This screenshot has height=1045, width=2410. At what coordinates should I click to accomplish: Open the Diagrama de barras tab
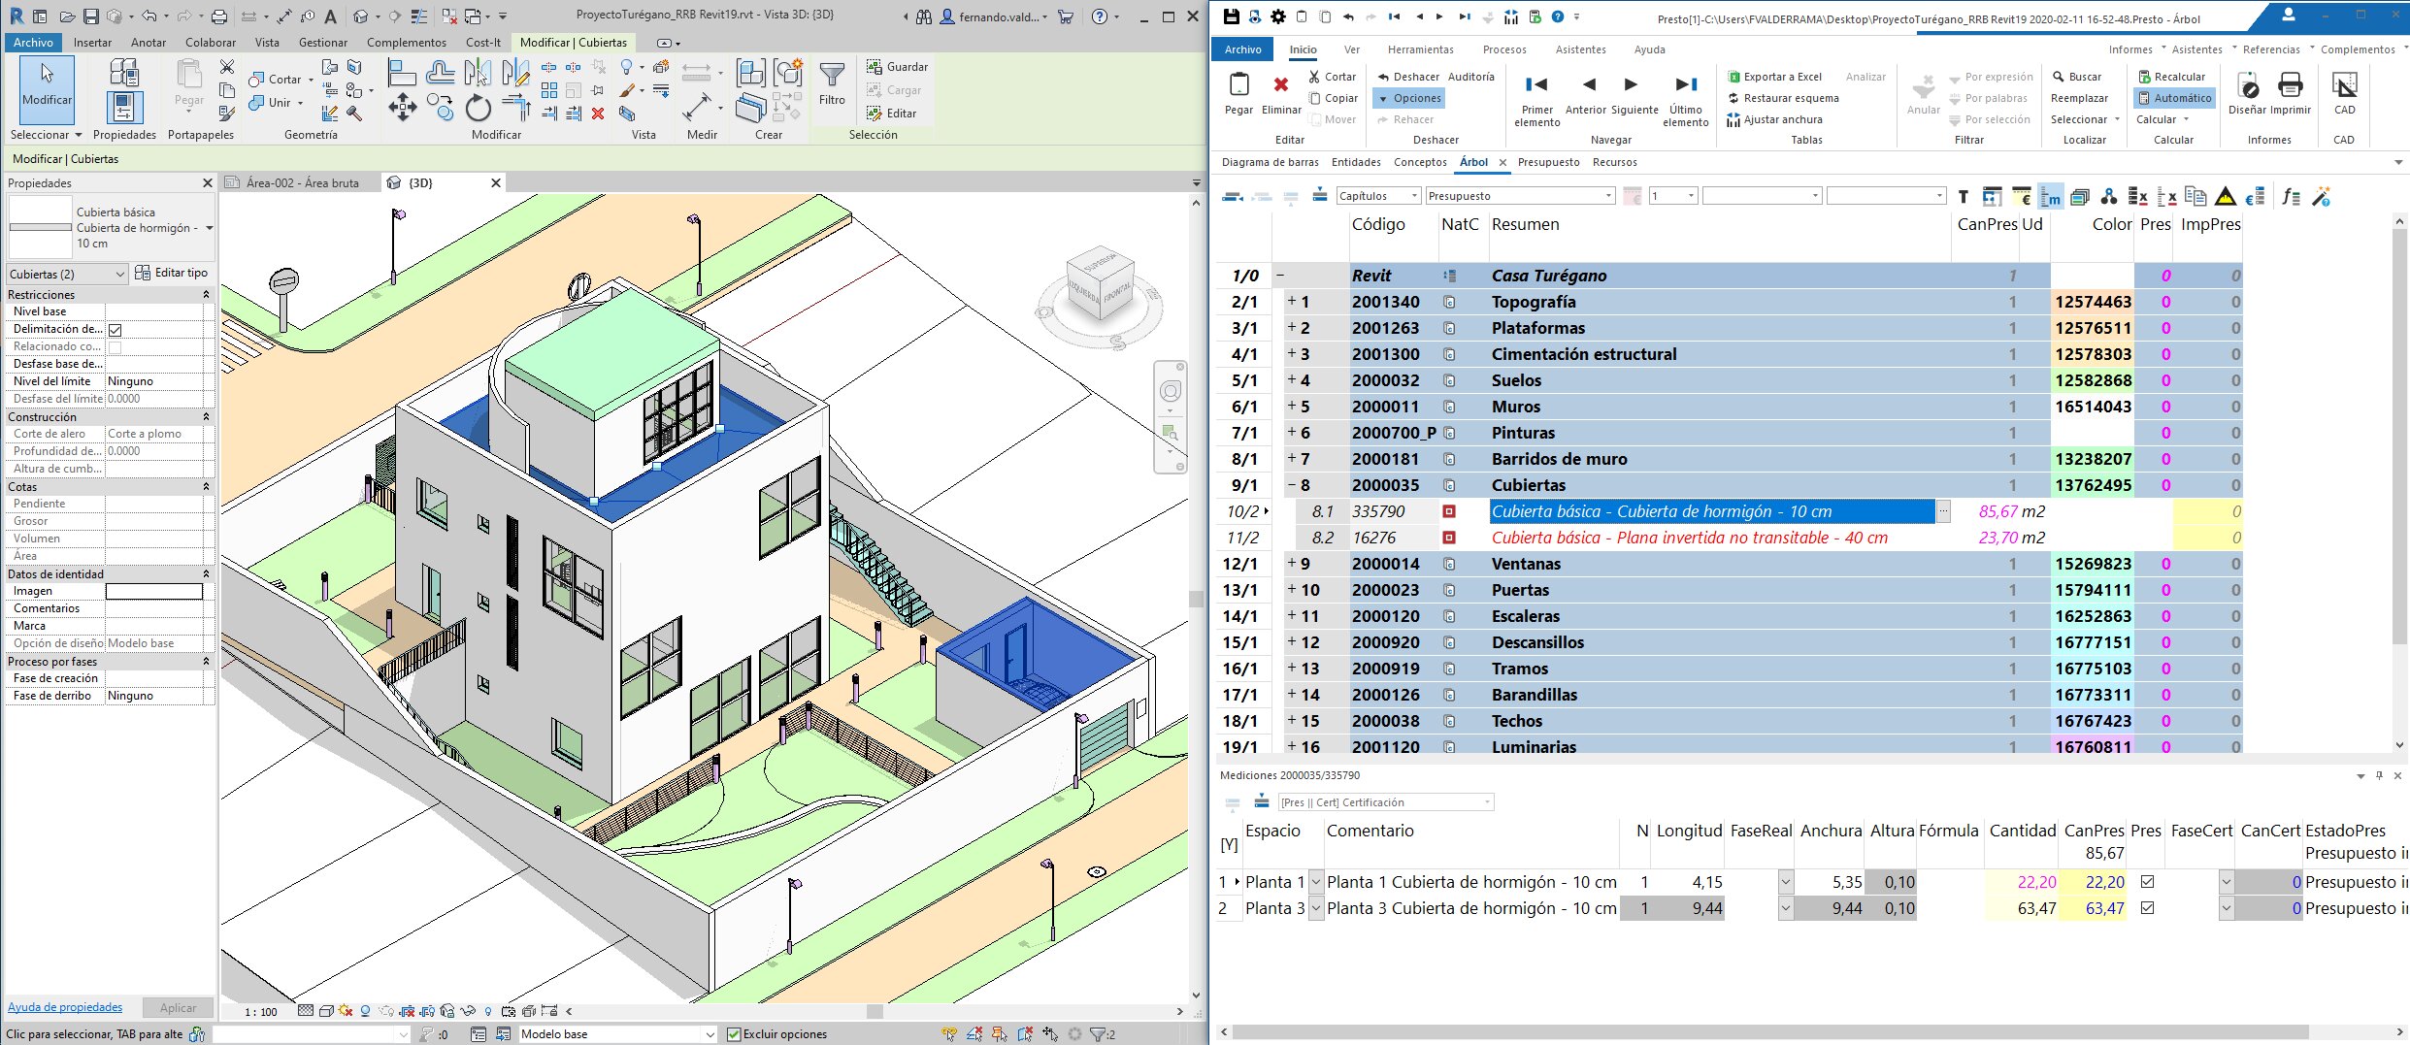click(1270, 162)
